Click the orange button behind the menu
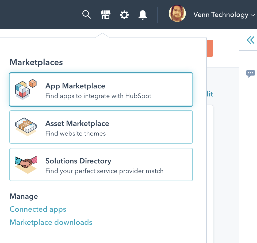The image size is (257, 243). [210, 48]
